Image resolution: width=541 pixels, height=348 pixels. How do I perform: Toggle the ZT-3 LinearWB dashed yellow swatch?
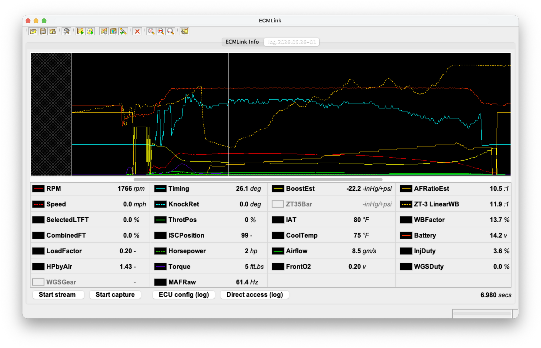point(406,204)
